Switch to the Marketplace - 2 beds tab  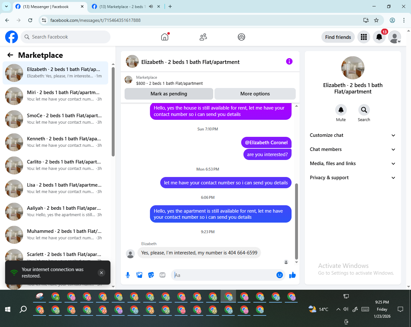pyautogui.click(x=122, y=6)
